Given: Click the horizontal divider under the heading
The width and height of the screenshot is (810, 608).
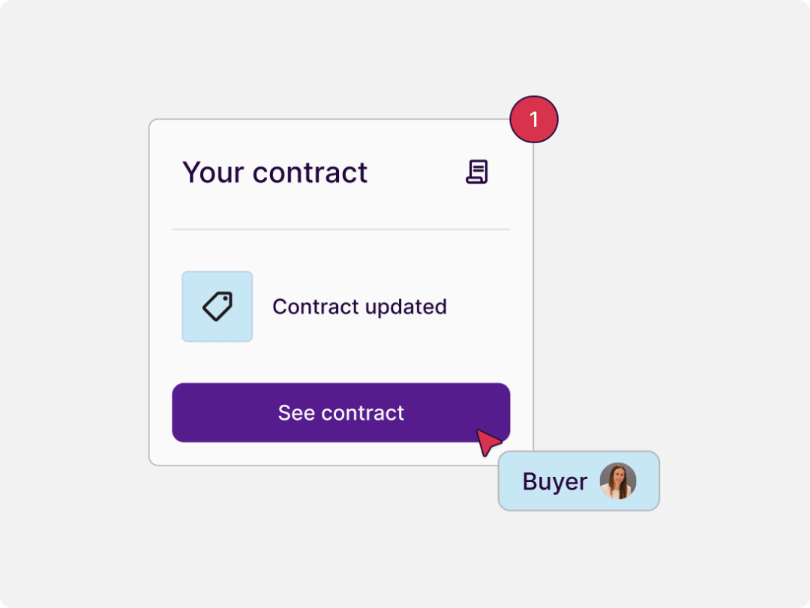Looking at the screenshot, I should pos(341,229).
